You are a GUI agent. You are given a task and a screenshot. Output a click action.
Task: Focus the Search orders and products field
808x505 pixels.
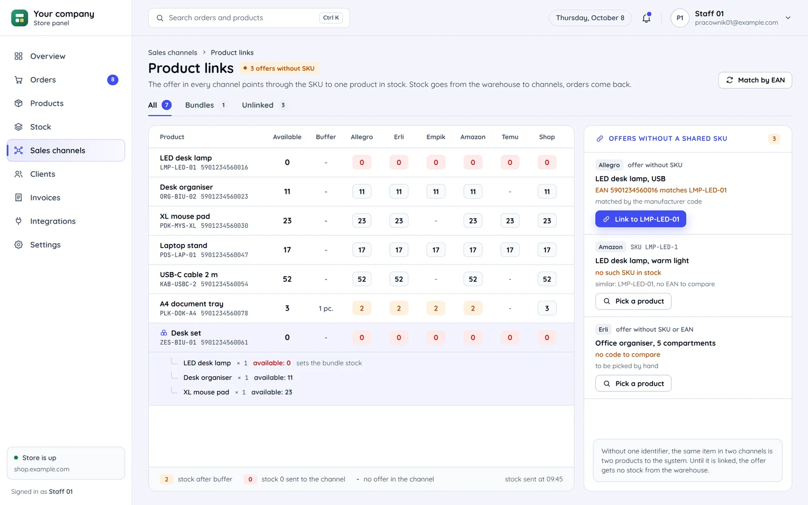(249, 18)
